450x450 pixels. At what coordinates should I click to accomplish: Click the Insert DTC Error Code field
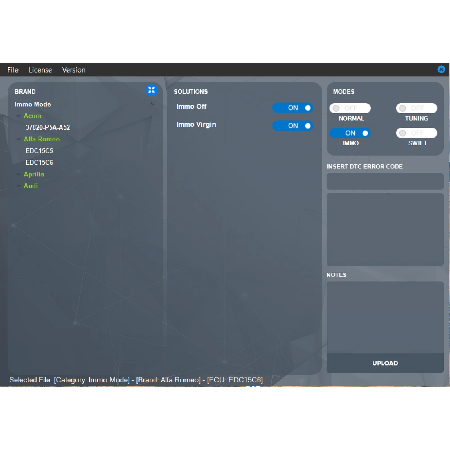coord(385,181)
